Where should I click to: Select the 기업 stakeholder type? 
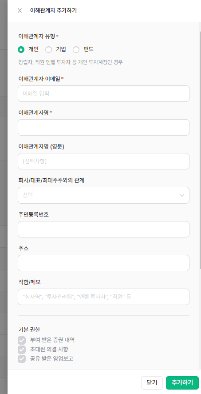click(x=48, y=49)
